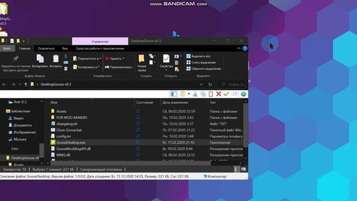Click the scissors cut icon in ribbon
Viewport: 357px width, 201px height.
point(66,56)
